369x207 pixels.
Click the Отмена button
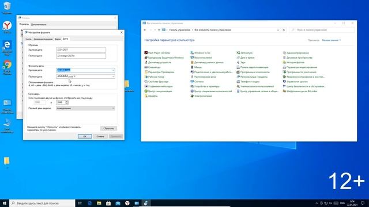tap(100, 136)
